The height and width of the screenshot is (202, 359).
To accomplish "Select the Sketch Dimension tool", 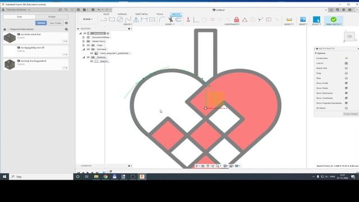I will pyautogui.click(x=144, y=20).
